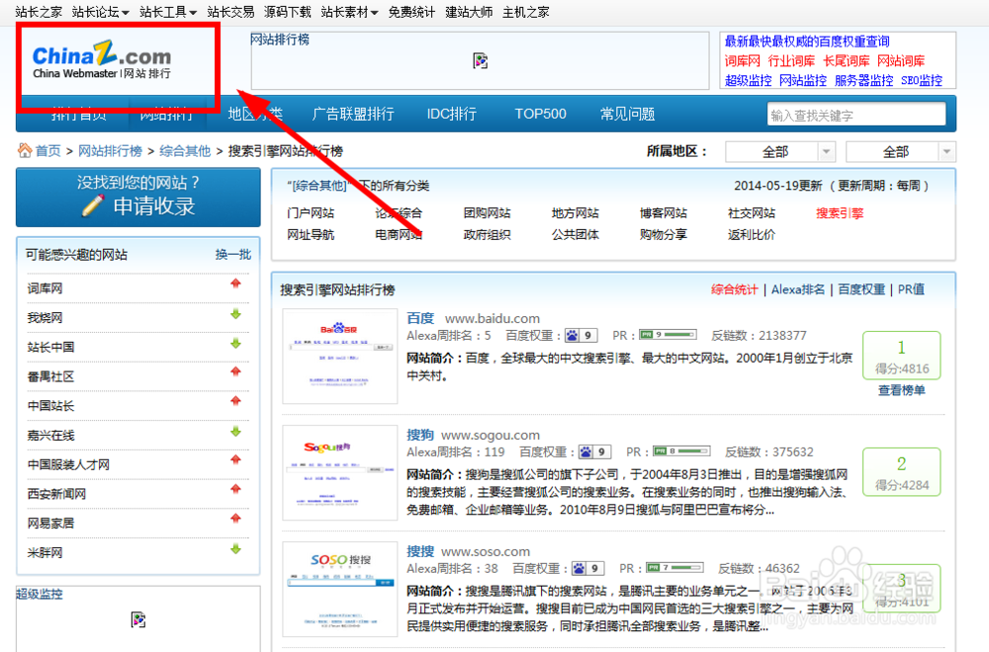Click red up arrow beside 中国服装人才网
The width and height of the screenshot is (989, 652).
tap(236, 460)
